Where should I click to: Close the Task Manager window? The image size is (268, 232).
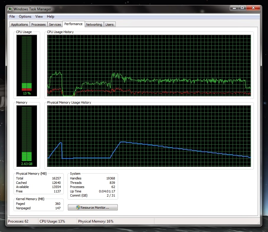pos(253,8)
